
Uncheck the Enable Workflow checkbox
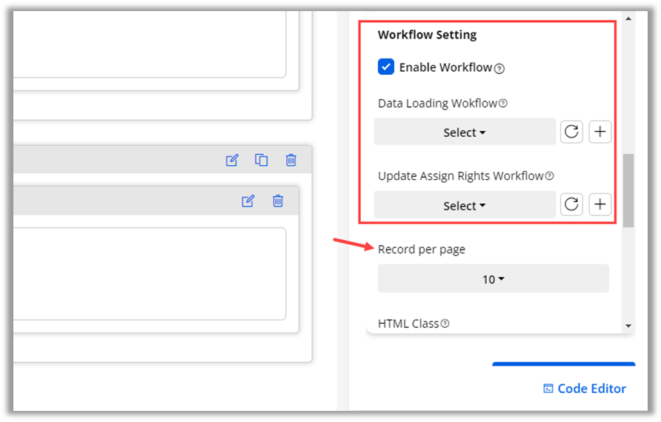tap(386, 67)
